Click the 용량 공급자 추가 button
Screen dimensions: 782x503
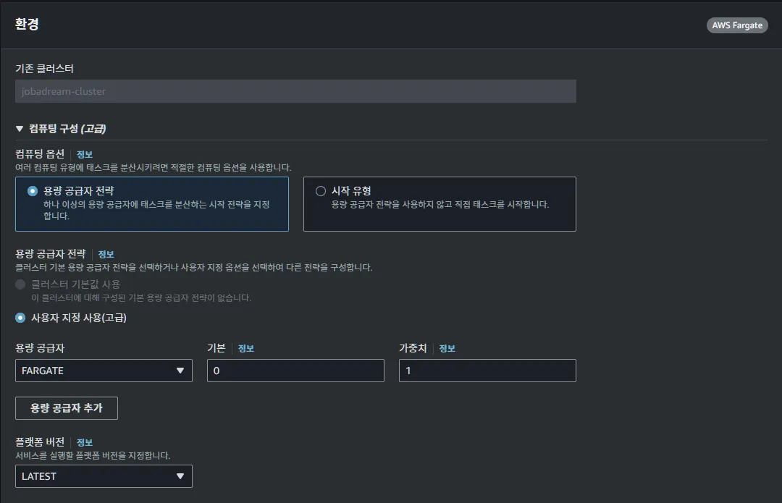pos(67,408)
